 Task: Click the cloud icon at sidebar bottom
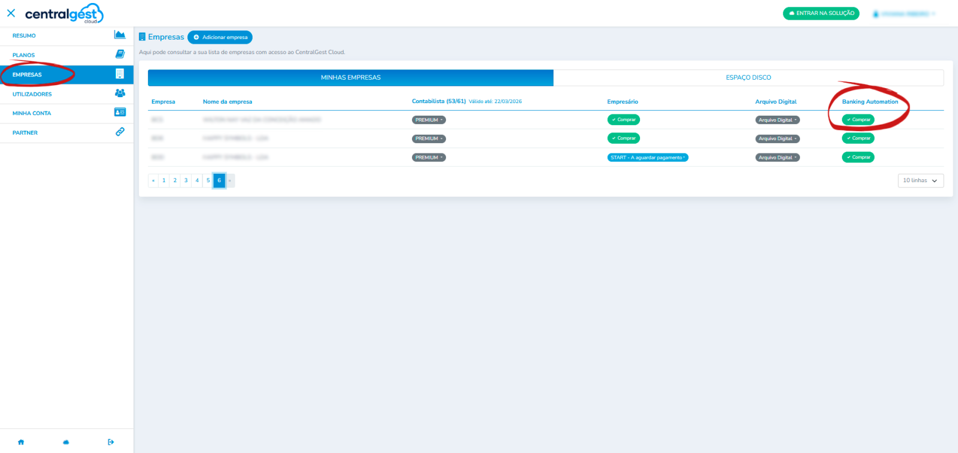[x=66, y=442]
